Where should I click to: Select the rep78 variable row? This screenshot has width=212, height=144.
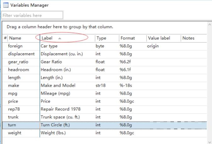[13, 109]
